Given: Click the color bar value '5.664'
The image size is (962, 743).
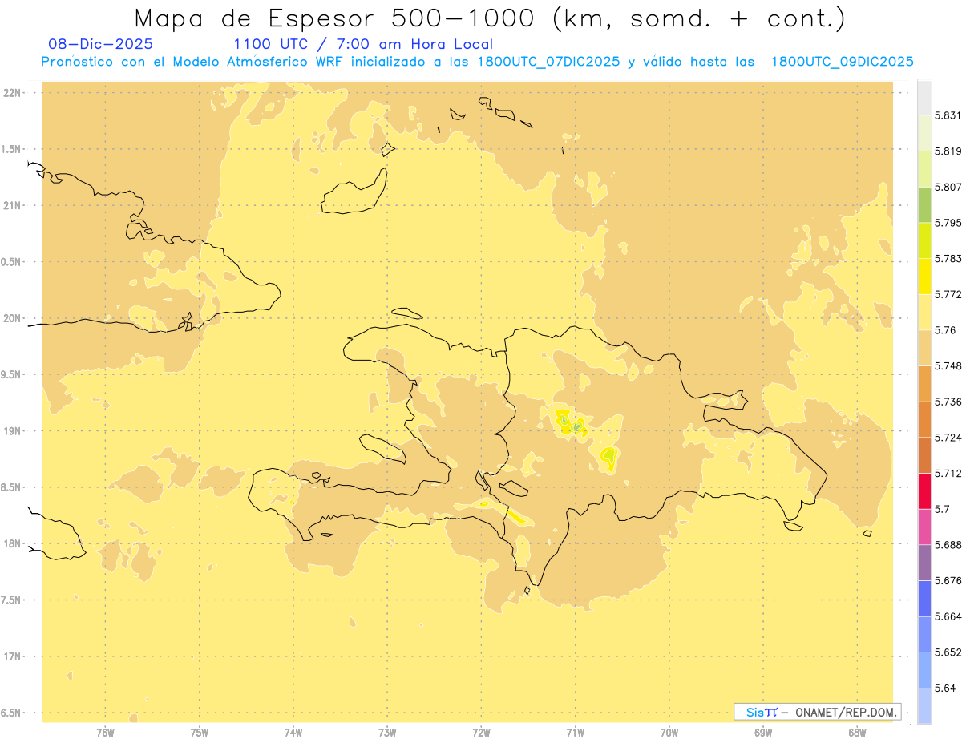Looking at the screenshot, I should tap(948, 616).
